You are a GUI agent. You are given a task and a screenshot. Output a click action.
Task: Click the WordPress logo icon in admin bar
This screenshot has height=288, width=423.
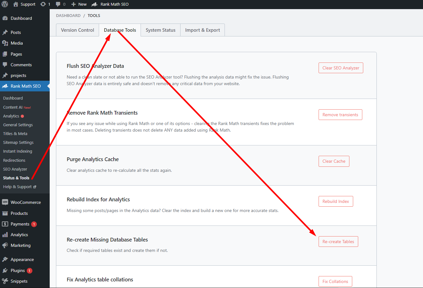[5, 4]
